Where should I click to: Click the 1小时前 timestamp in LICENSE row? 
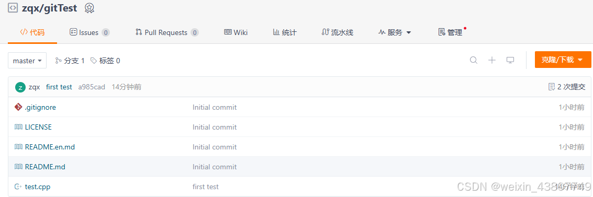572,127
